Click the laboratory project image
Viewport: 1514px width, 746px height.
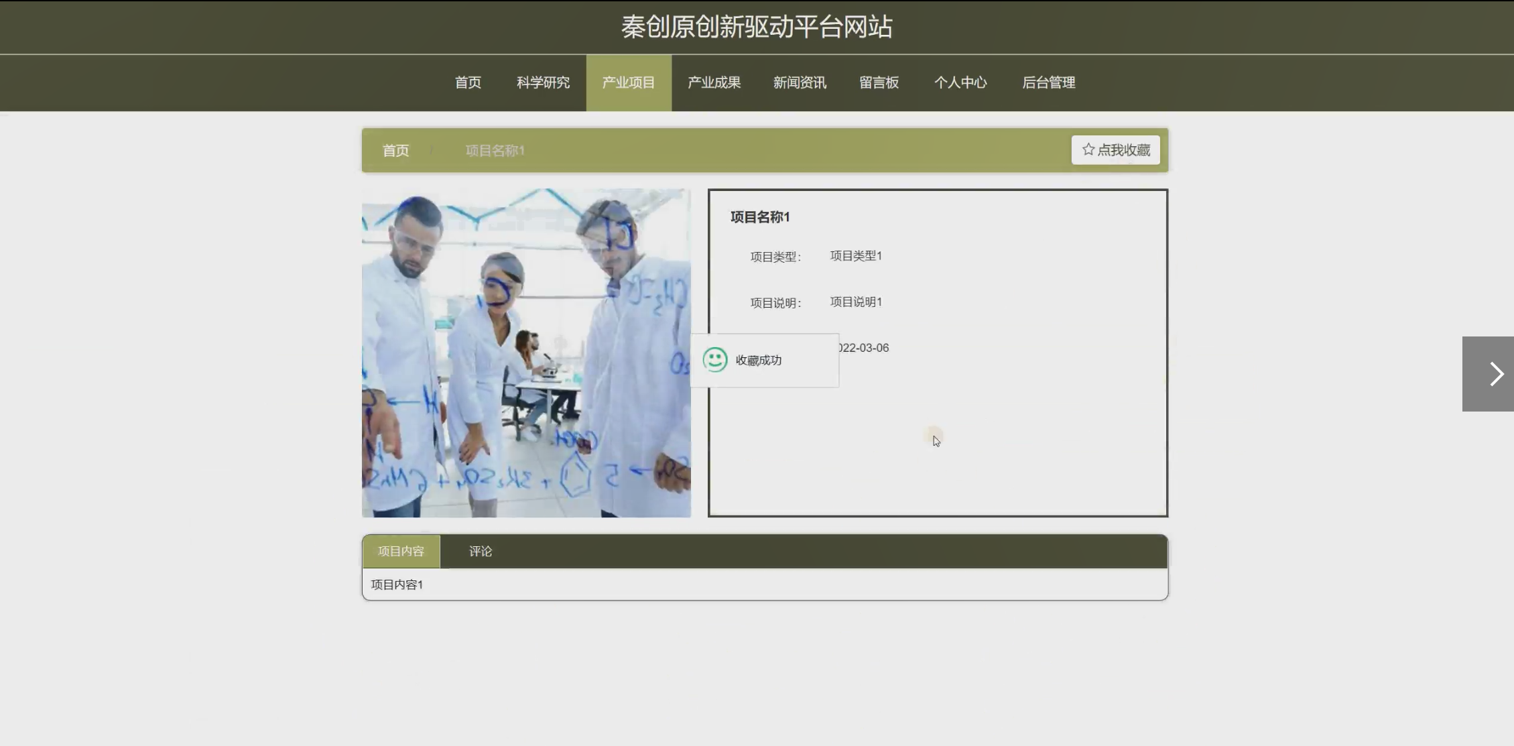point(526,353)
